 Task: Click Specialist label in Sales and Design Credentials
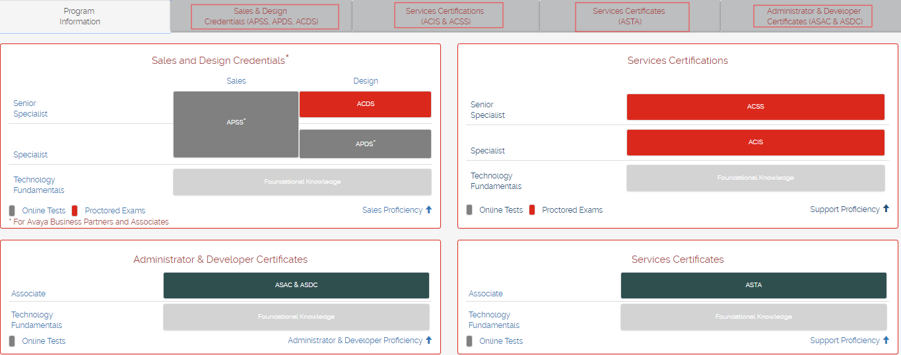(x=30, y=155)
